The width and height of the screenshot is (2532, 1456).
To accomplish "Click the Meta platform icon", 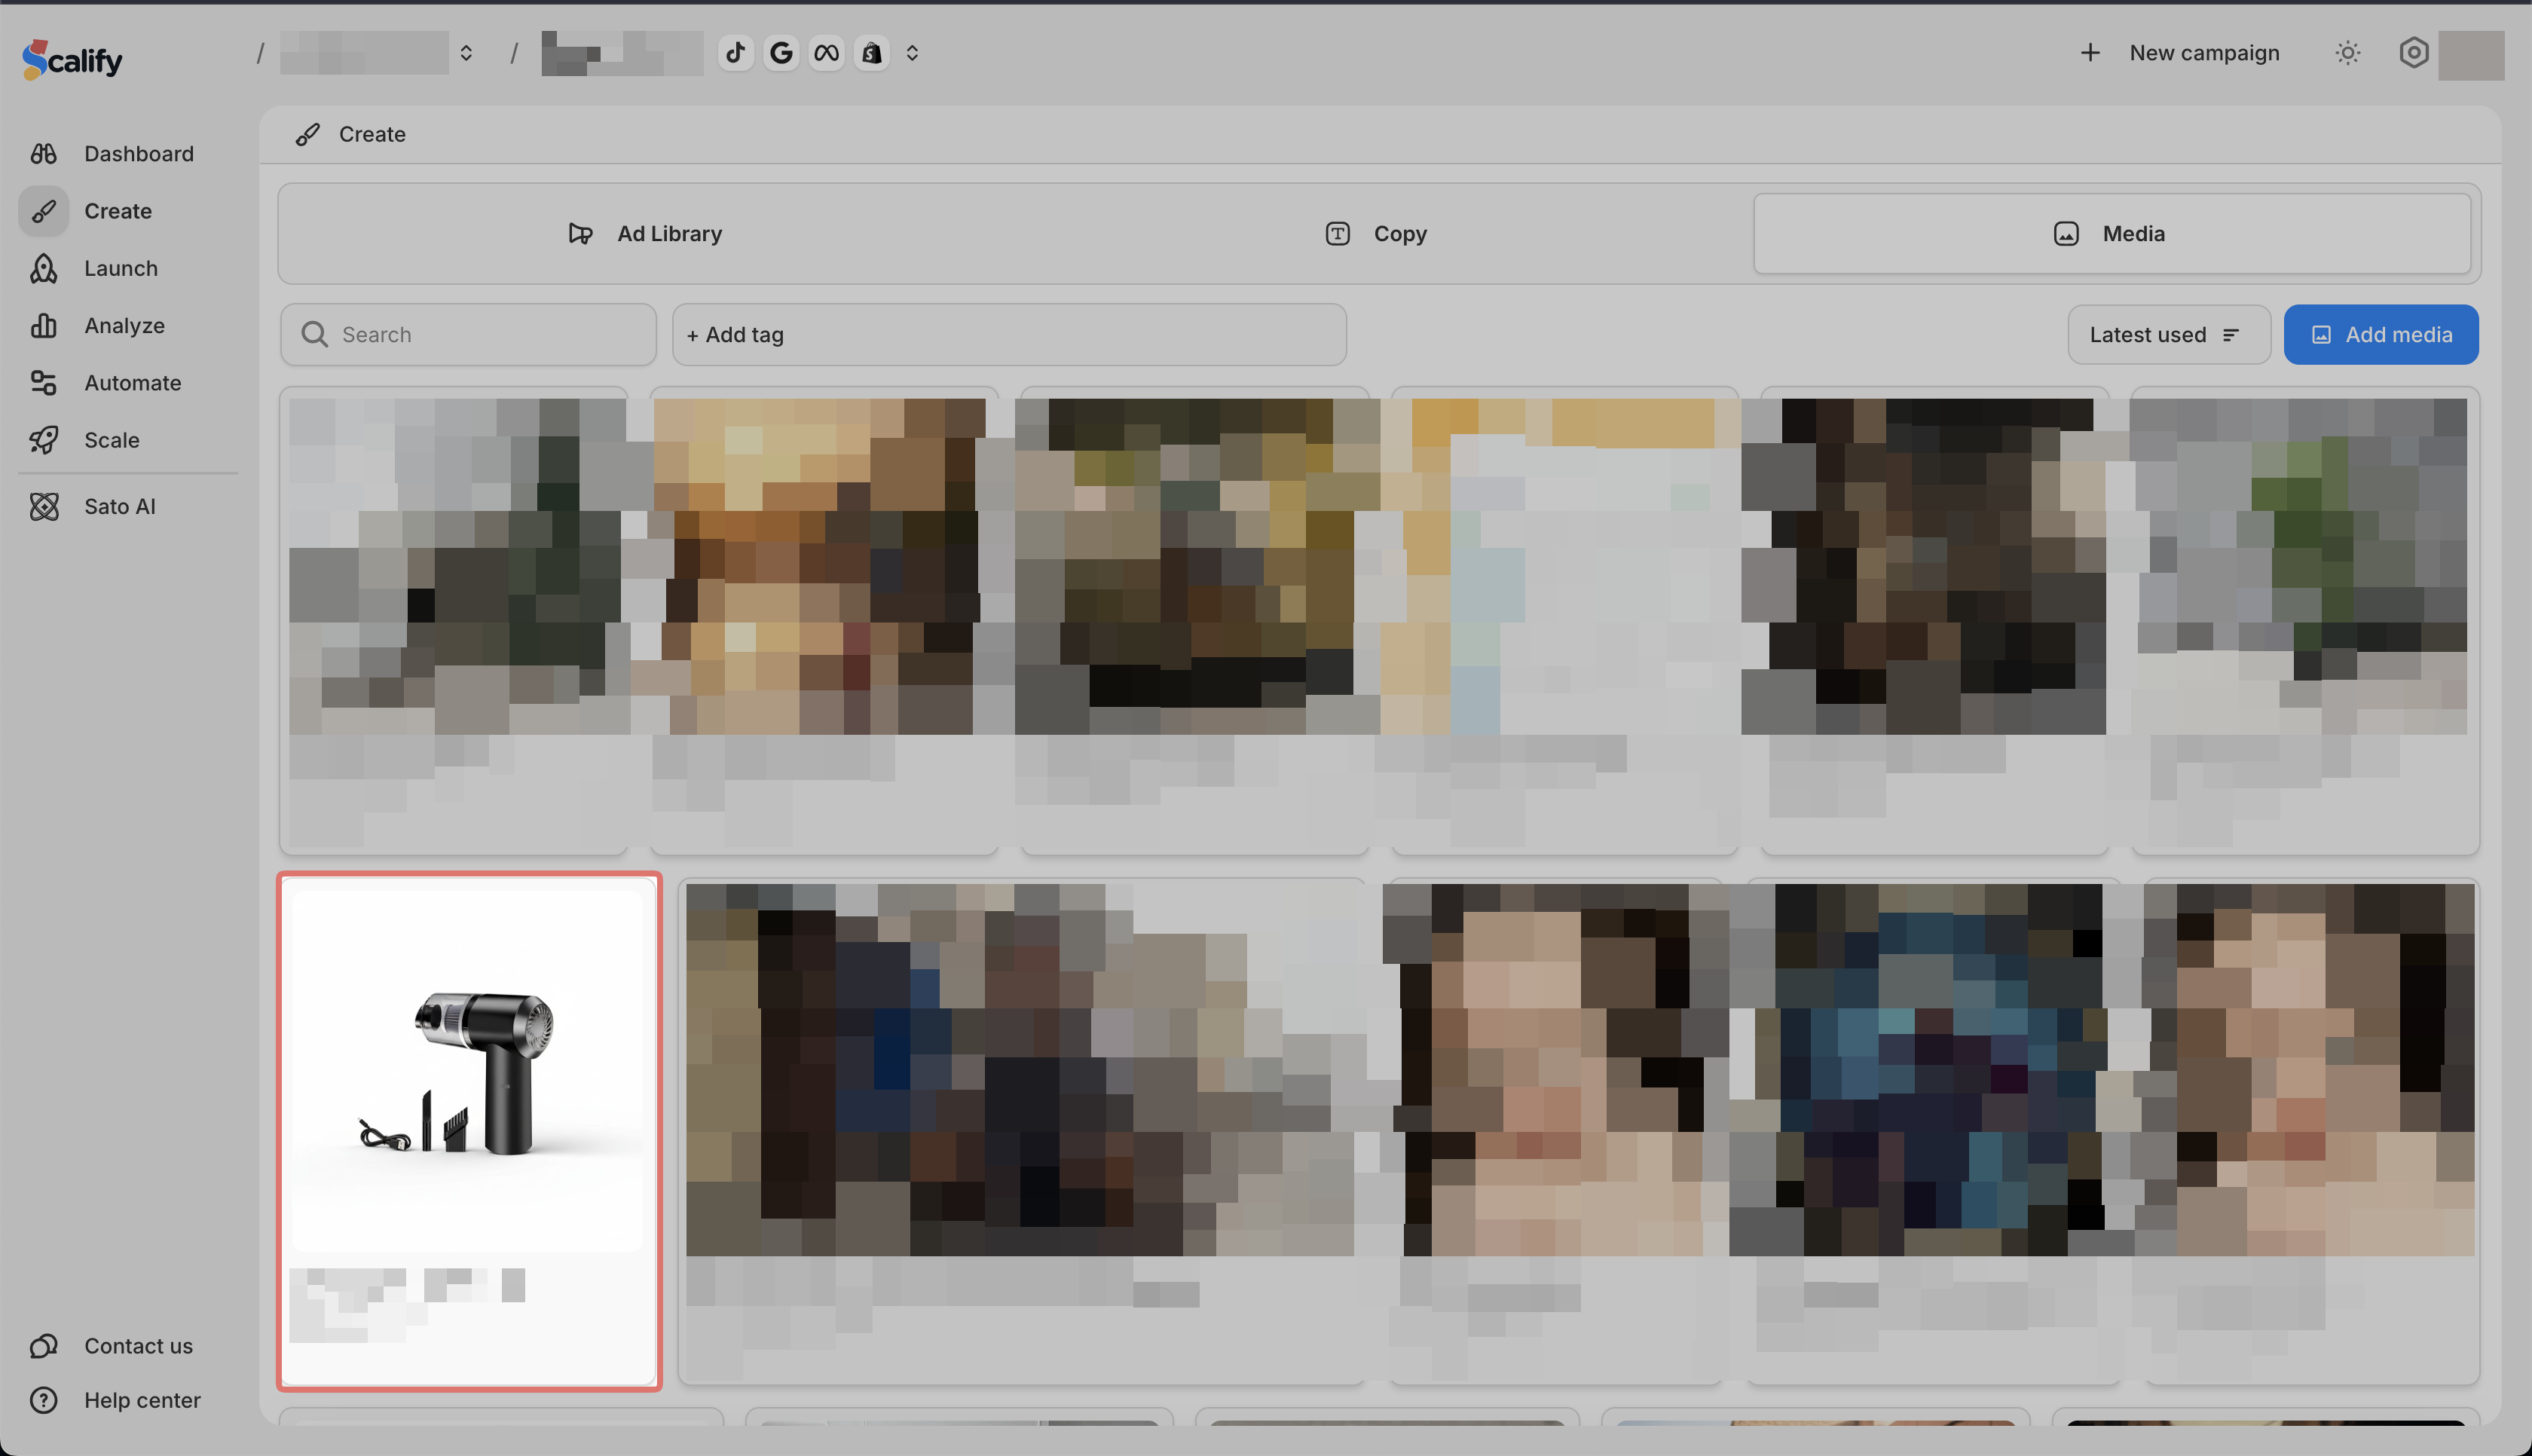I will click(x=827, y=53).
